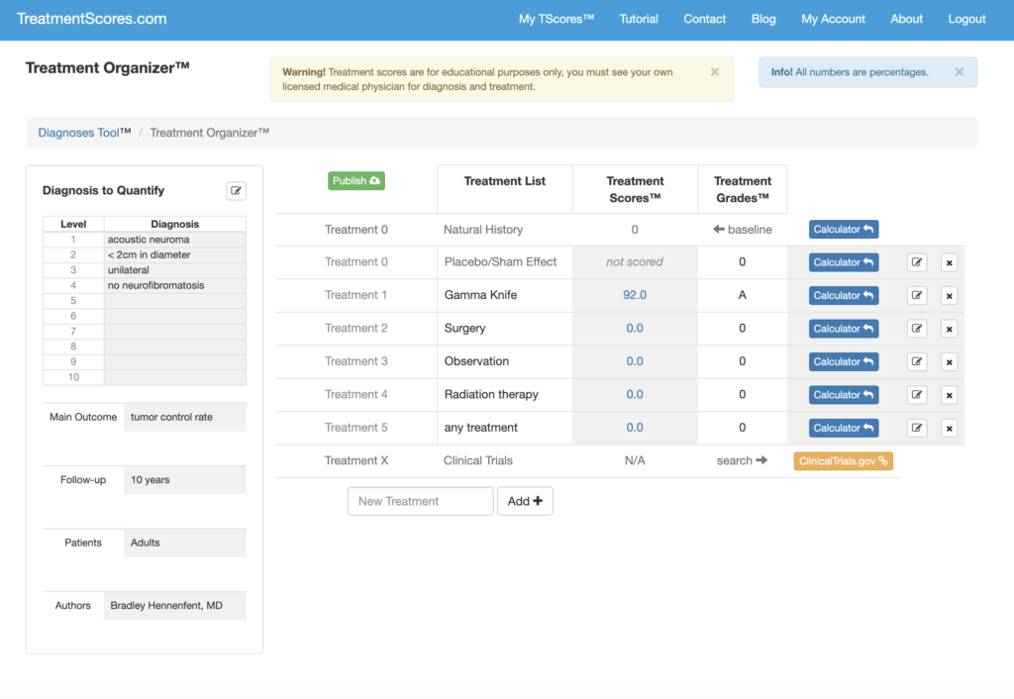Open My Account from navigation
This screenshot has width=1014, height=699.
coord(833,19)
